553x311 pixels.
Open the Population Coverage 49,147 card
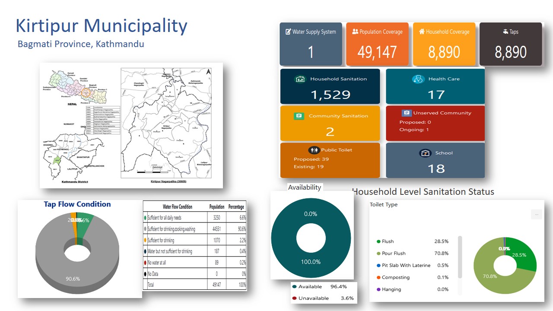[x=377, y=44]
